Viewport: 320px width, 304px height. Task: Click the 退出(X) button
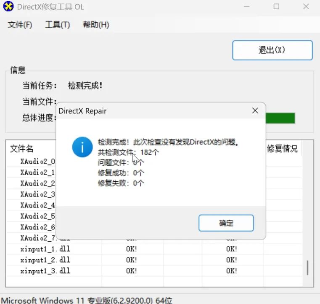(272, 50)
